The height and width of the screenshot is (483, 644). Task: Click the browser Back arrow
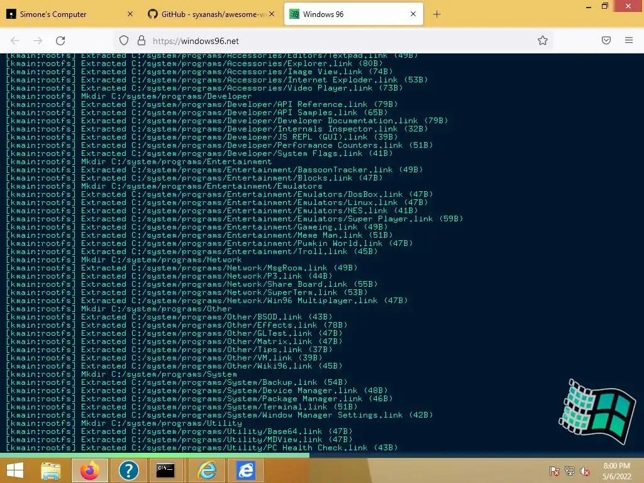coord(15,41)
